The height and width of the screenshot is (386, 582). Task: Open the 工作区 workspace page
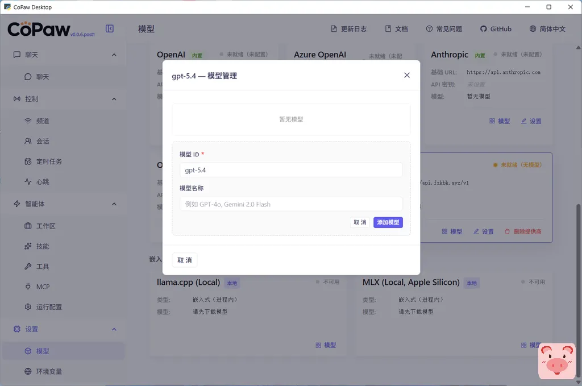coord(64,226)
